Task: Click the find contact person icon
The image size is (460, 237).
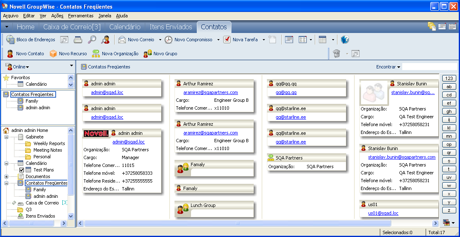Action: [105, 40]
